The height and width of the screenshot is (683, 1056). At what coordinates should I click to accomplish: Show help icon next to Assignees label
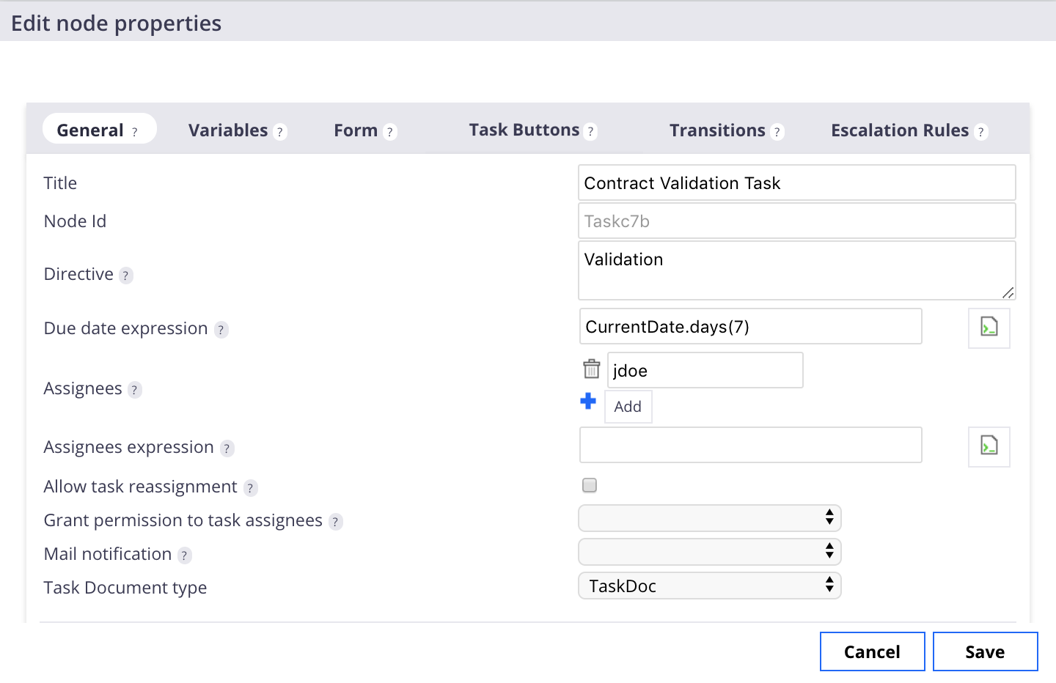[x=135, y=390]
